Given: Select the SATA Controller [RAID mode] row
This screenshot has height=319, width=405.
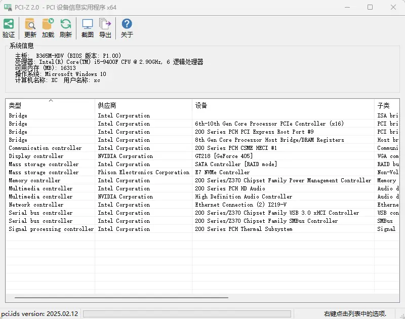Looking at the screenshot, I should (x=202, y=164).
